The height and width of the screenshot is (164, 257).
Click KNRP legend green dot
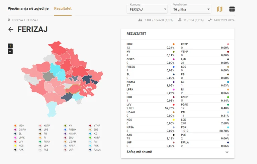90,138
